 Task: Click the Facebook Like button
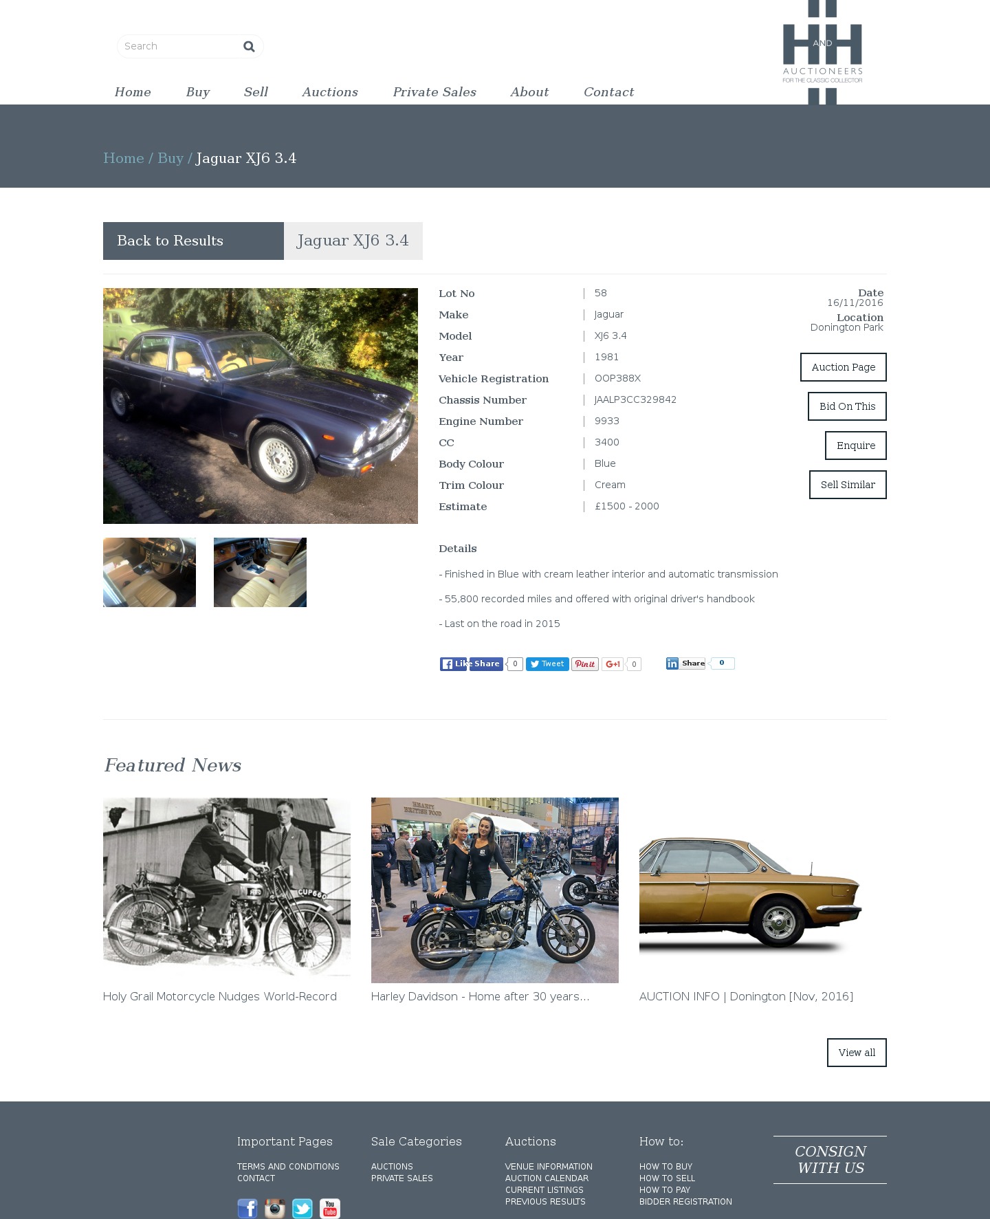tap(453, 664)
